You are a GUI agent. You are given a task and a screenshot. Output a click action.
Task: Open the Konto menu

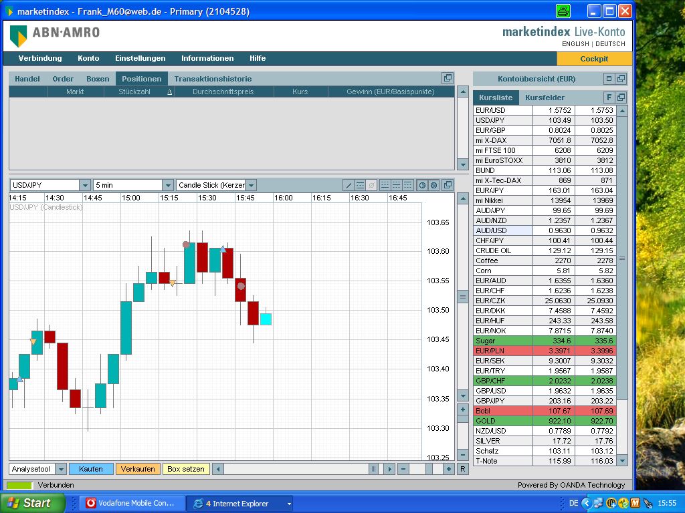click(88, 59)
